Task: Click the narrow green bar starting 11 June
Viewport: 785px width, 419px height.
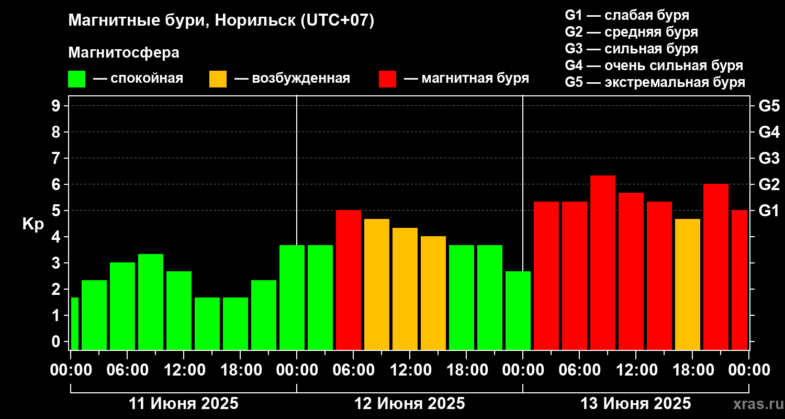Action: tap(74, 324)
